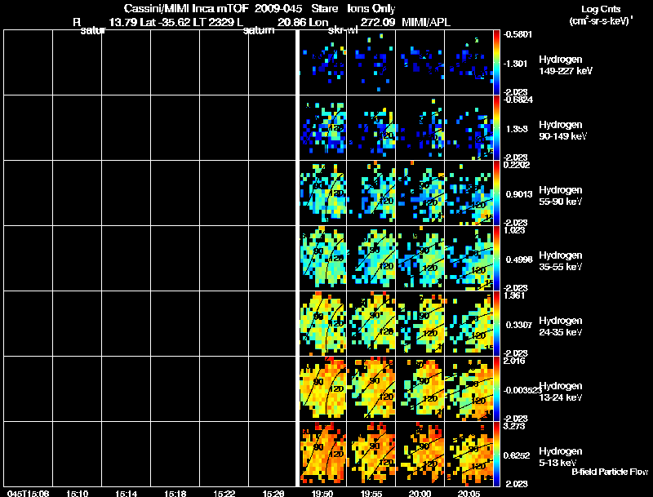Viewport: 653px width, 497px height.
Task: Click the '272.09' header value
Action: tap(377, 23)
